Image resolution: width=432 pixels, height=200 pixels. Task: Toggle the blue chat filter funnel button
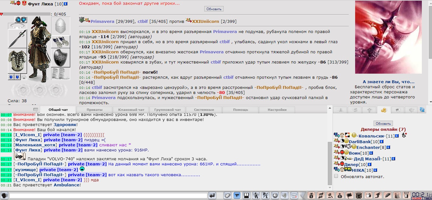(237, 196)
